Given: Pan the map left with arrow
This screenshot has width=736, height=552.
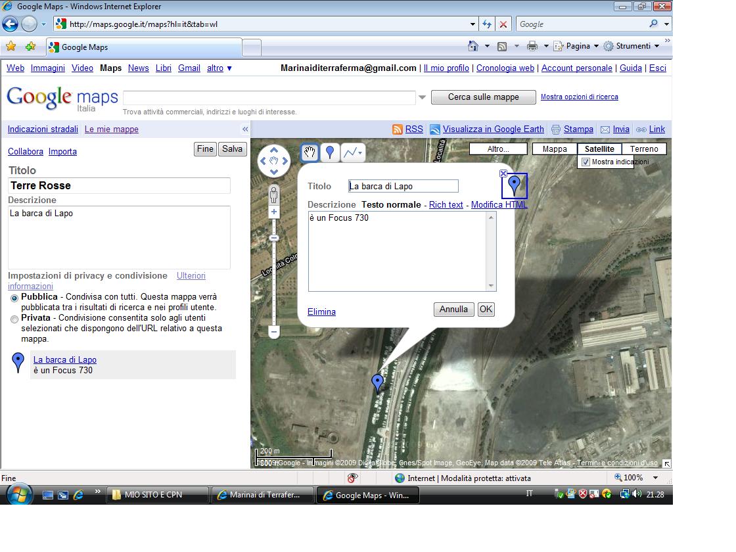Looking at the screenshot, I should pos(264,161).
